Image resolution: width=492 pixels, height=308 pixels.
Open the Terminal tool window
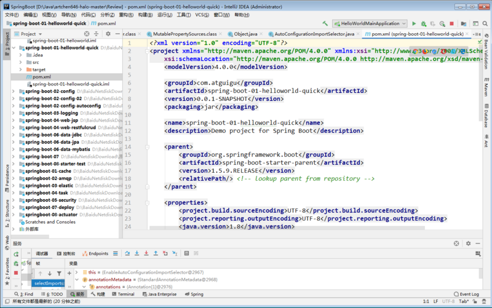coord(123,294)
